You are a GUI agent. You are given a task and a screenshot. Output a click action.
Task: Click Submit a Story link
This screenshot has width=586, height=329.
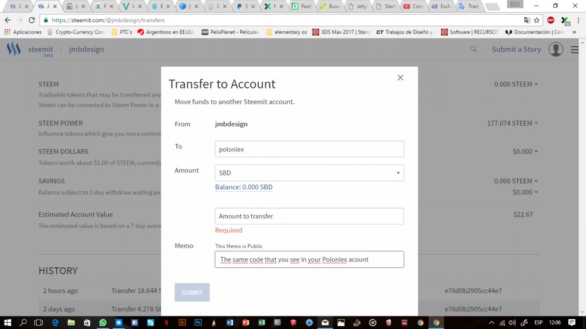tap(516, 50)
